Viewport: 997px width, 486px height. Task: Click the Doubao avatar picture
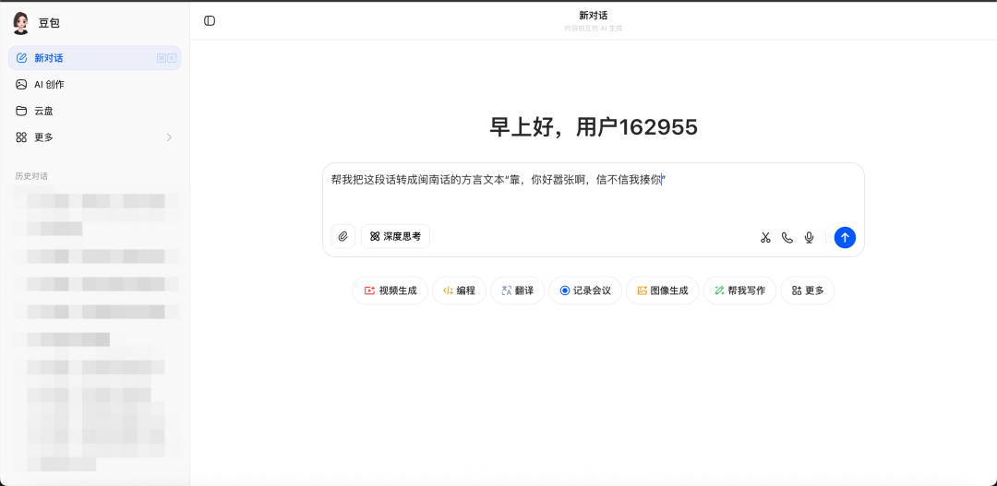click(21, 23)
